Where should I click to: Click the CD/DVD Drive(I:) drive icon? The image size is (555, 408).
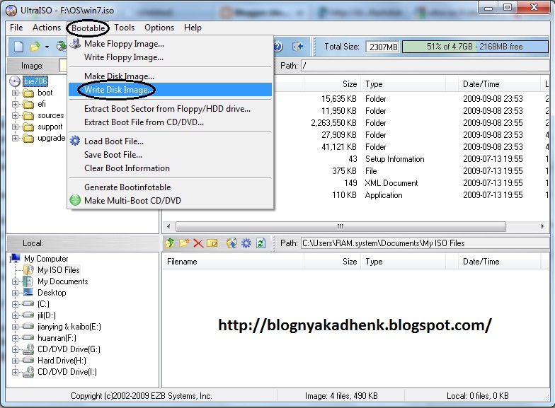pyautogui.click(x=28, y=372)
